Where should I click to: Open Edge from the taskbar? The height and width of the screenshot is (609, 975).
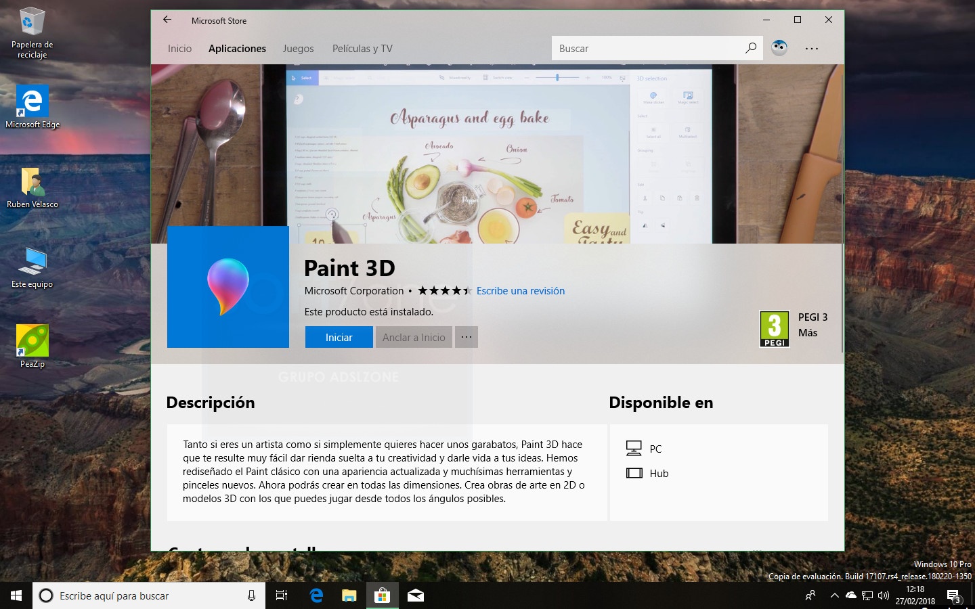[x=316, y=595]
